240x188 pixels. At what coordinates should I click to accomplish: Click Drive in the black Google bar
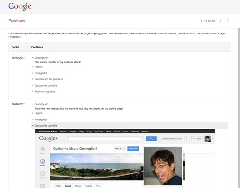click(125, 131)
